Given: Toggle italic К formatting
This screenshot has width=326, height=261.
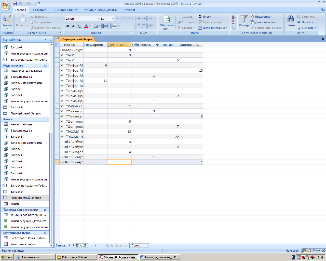Looking at the screenshot, I should coord(73,26).
